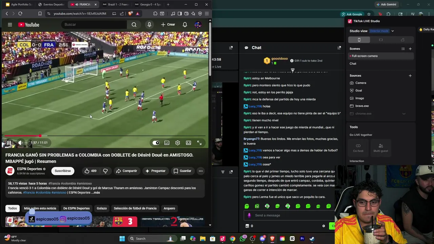Mute the YouTube video volume
The image size is (434, 244).
(20, 143)
